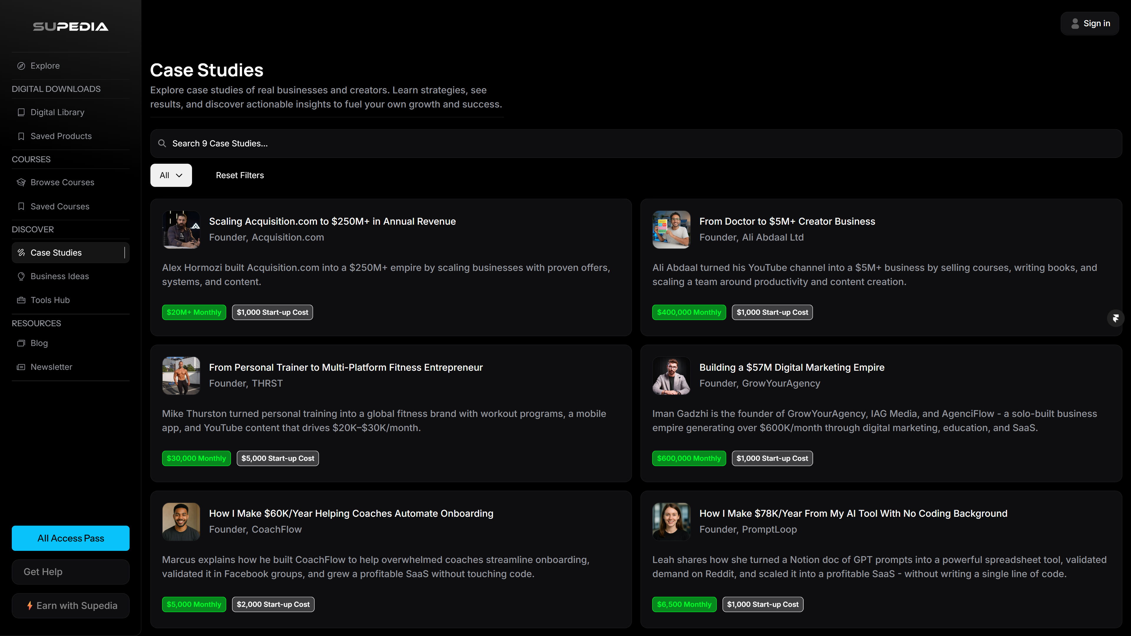
Task: Click the $6,500 Monthly tag
Action: pos(684,604)
